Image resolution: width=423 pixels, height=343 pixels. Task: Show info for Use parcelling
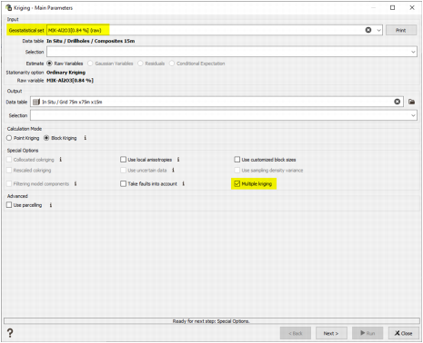tap(51, 205)
